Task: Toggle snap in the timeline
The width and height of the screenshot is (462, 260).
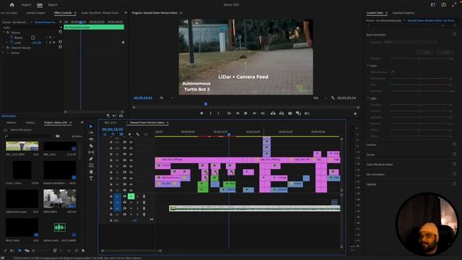Action: click(113, 134)
